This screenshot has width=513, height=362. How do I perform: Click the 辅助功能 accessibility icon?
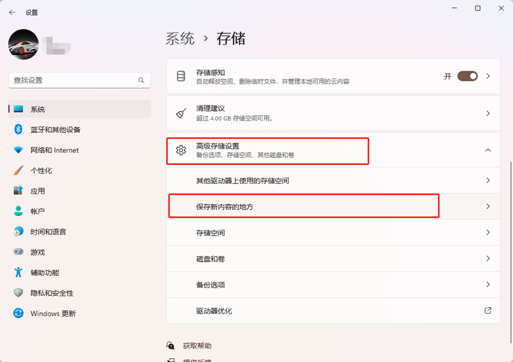(18, 272)
